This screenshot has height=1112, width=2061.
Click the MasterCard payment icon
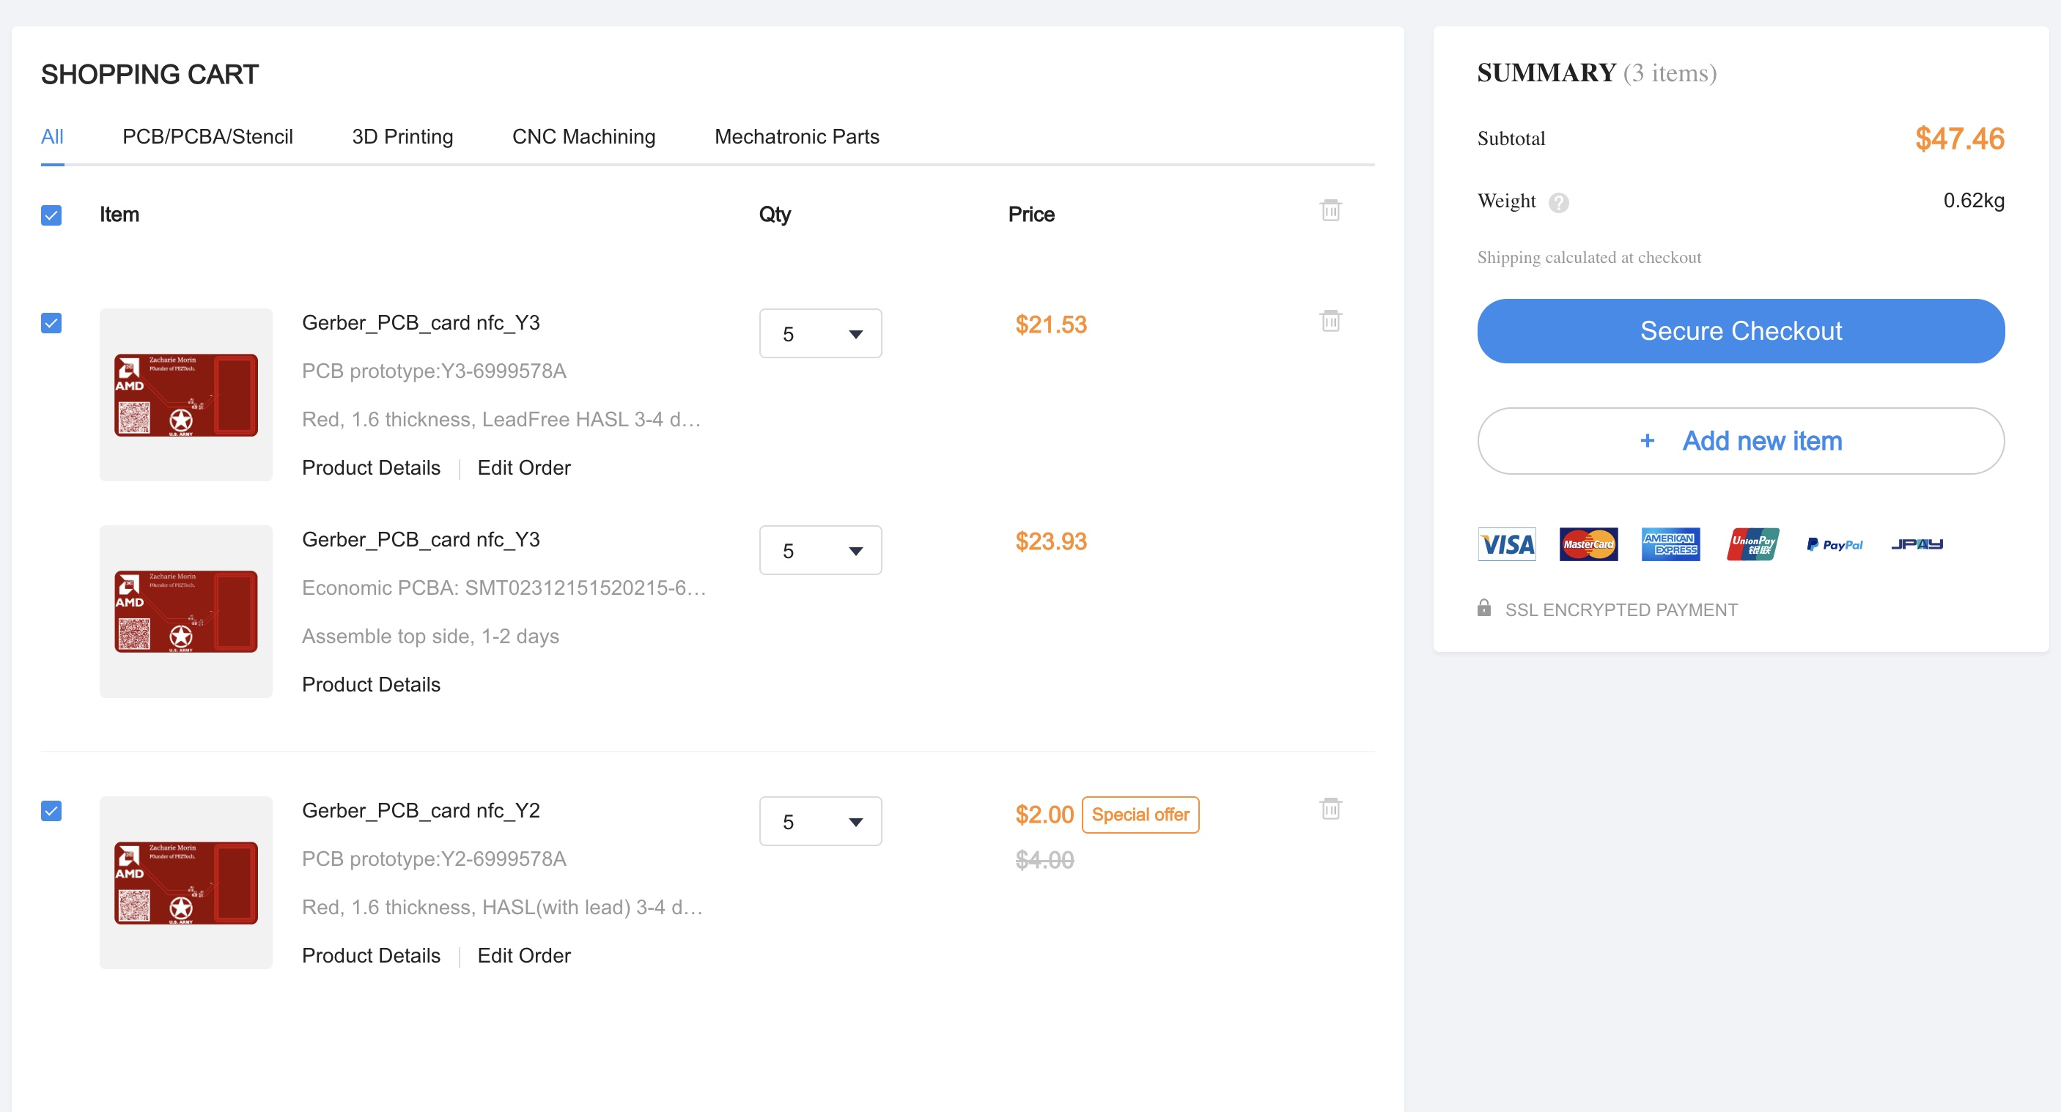pos(1588,544)
